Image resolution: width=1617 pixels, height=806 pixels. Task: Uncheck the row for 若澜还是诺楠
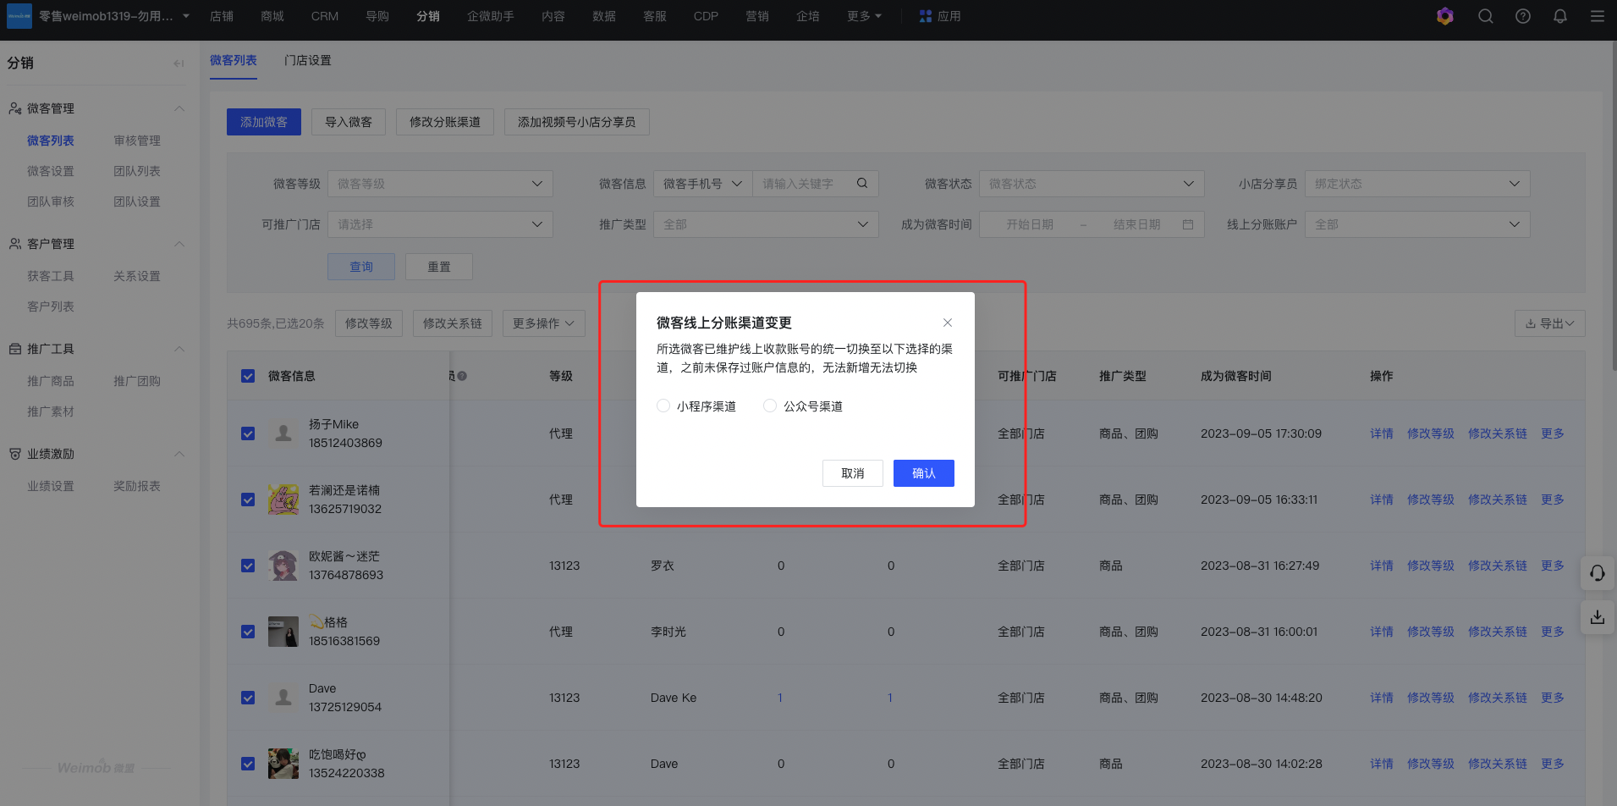[248, 500]
